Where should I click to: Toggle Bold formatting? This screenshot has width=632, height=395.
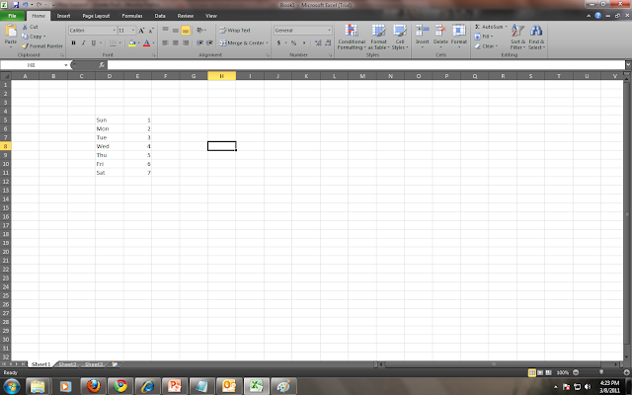73,42
